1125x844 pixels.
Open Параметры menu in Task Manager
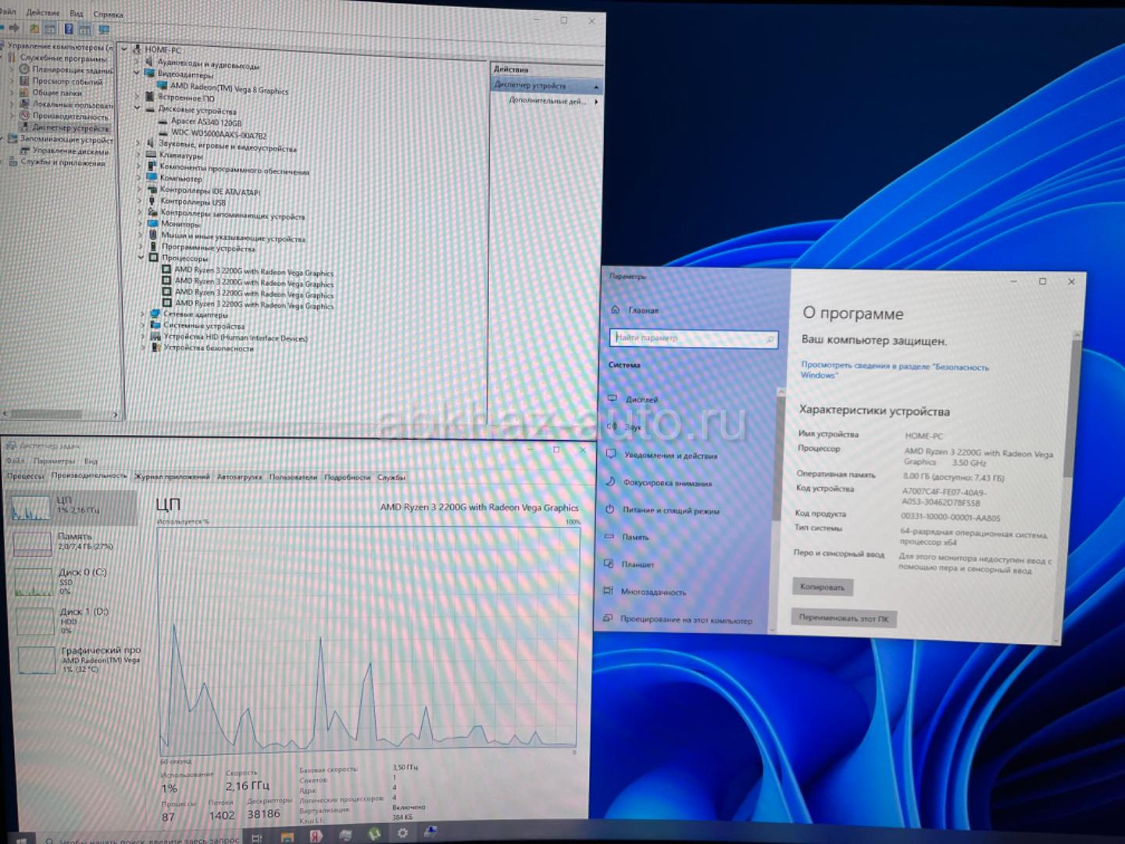[x=54, y=460]
